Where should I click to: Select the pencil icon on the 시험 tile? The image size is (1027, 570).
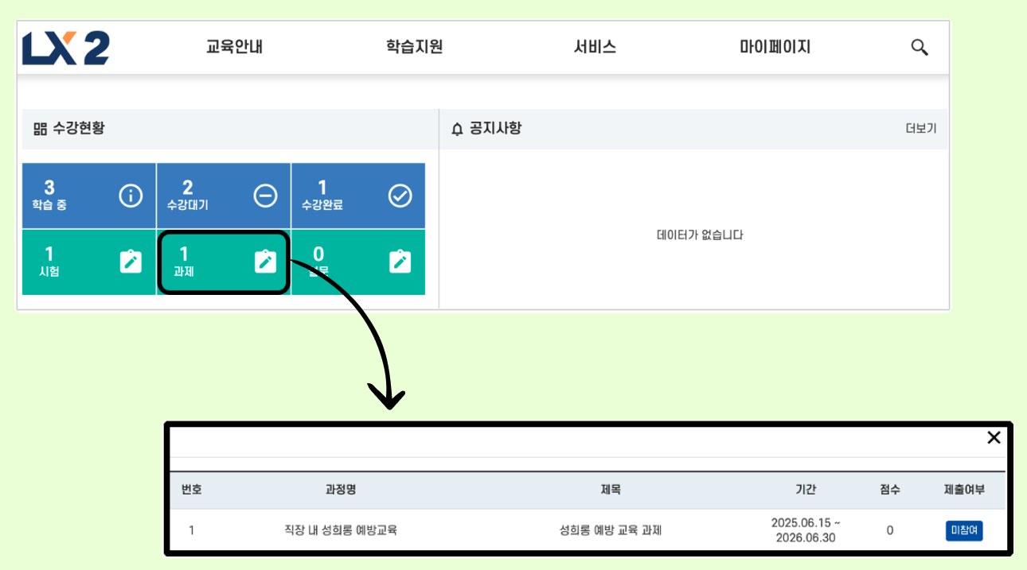[x=130, y=261]
